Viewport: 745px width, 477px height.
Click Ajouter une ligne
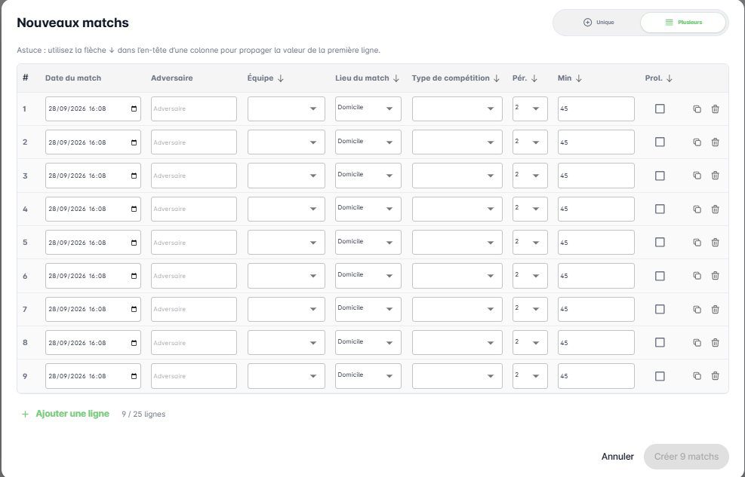click(x=66, y=414)
